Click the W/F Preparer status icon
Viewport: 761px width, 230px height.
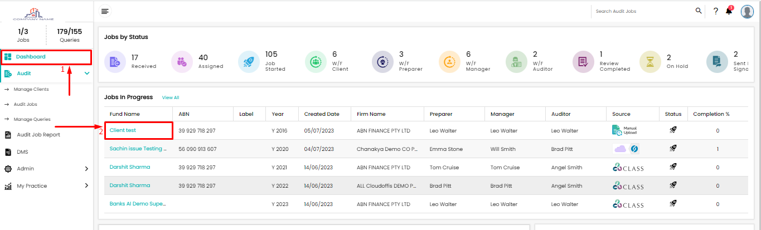pos(383,61)
